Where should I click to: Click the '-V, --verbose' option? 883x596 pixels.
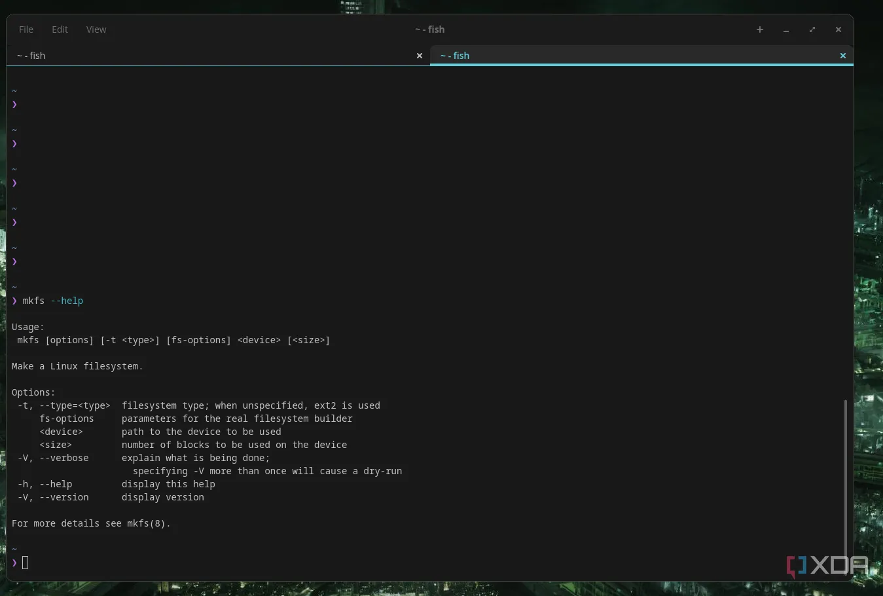pyautogui.click(x=53, y=458)
